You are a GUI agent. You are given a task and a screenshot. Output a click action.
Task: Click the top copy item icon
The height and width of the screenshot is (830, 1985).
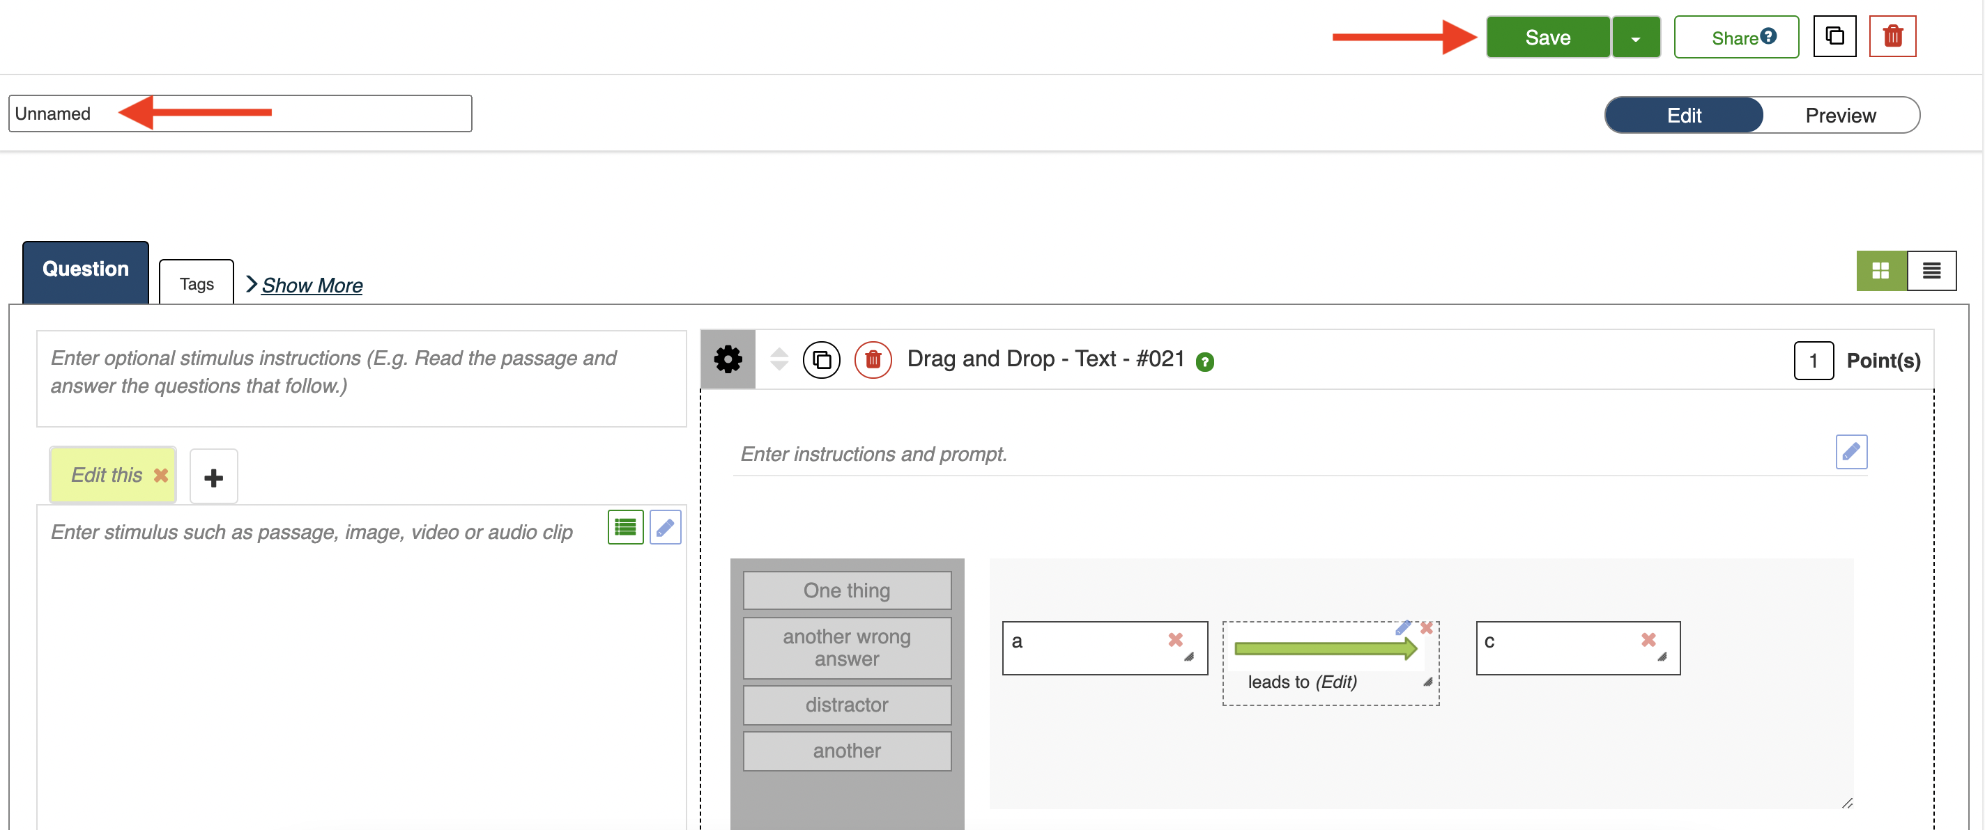[1834, 36]
